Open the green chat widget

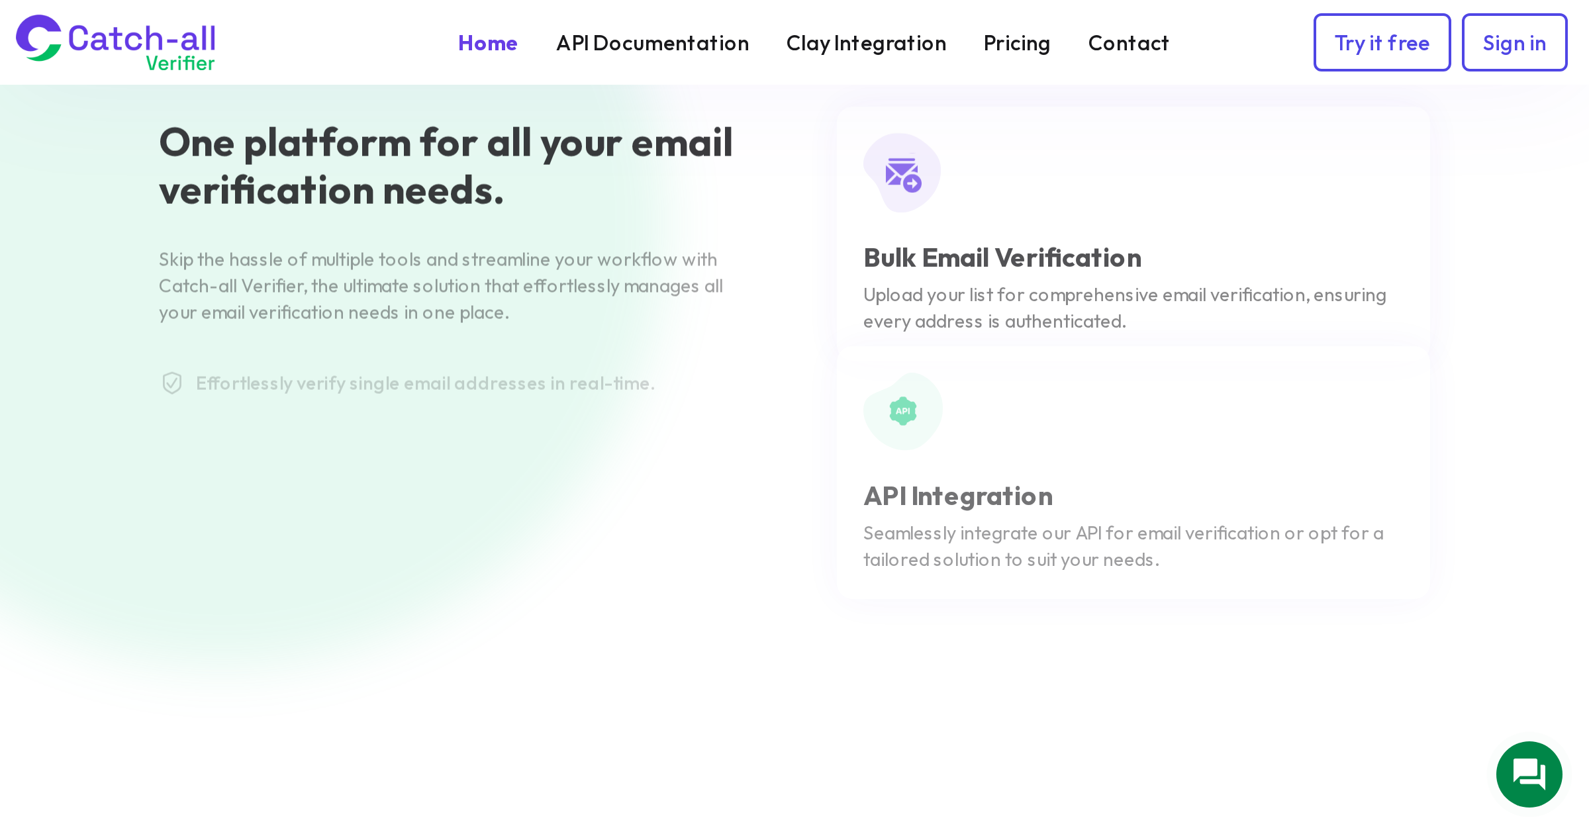(1529, 774)
